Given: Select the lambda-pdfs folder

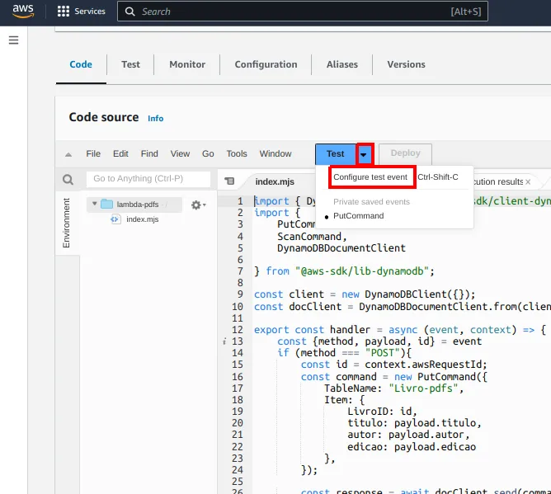Looking at the screenshot, I should click(138, 205).
